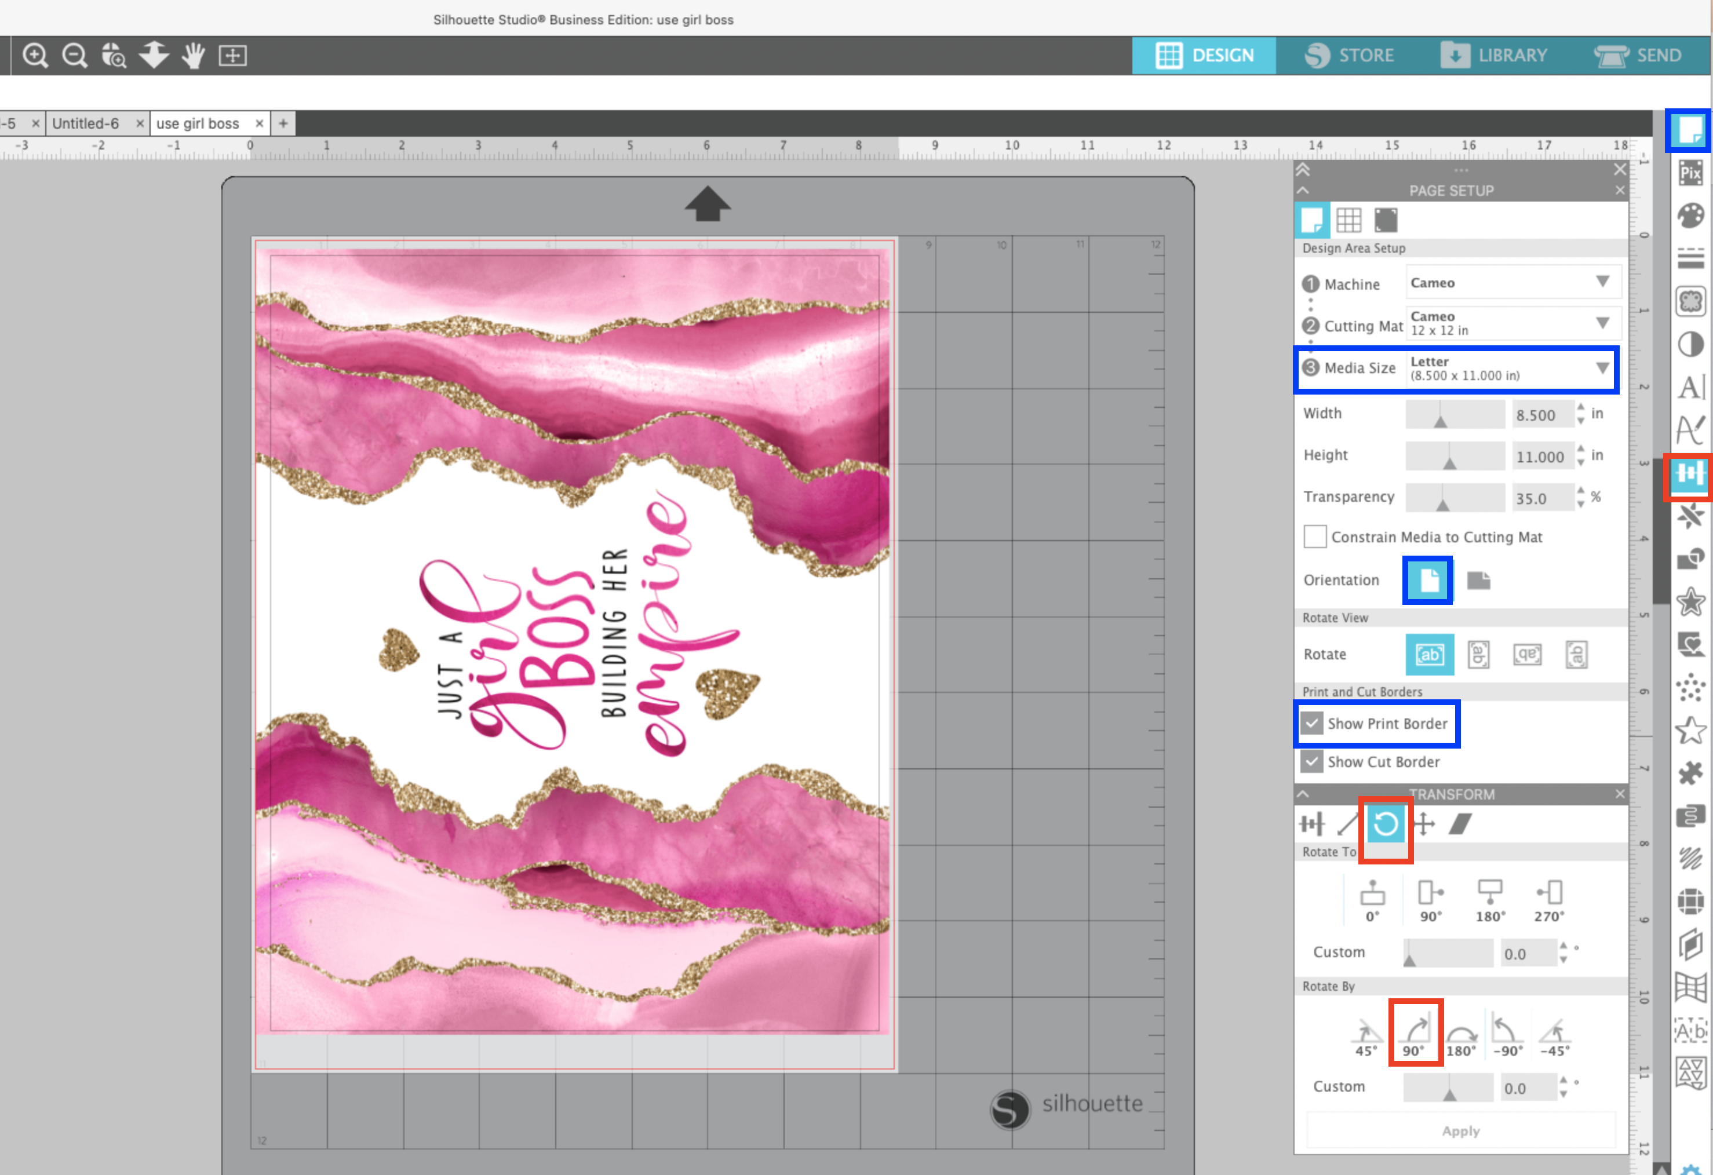
Task: Select the Pan hand tool
Action: pyautogui.click(x=193, y=55)
